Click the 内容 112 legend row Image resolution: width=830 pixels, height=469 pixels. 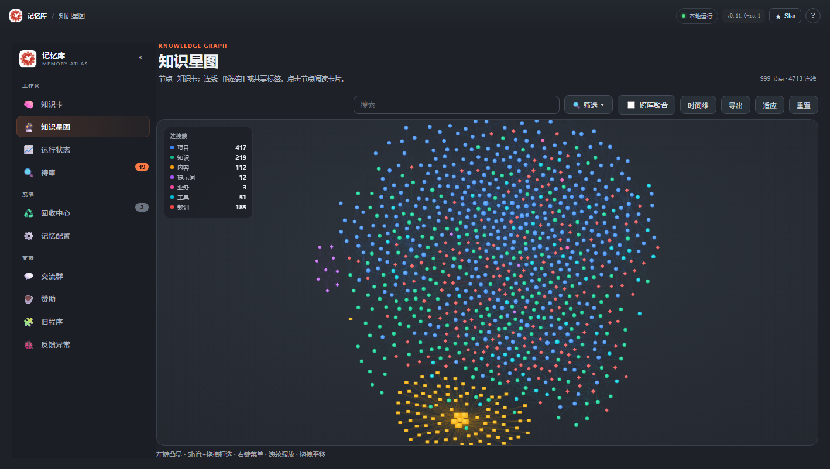(x=208, y=168)
